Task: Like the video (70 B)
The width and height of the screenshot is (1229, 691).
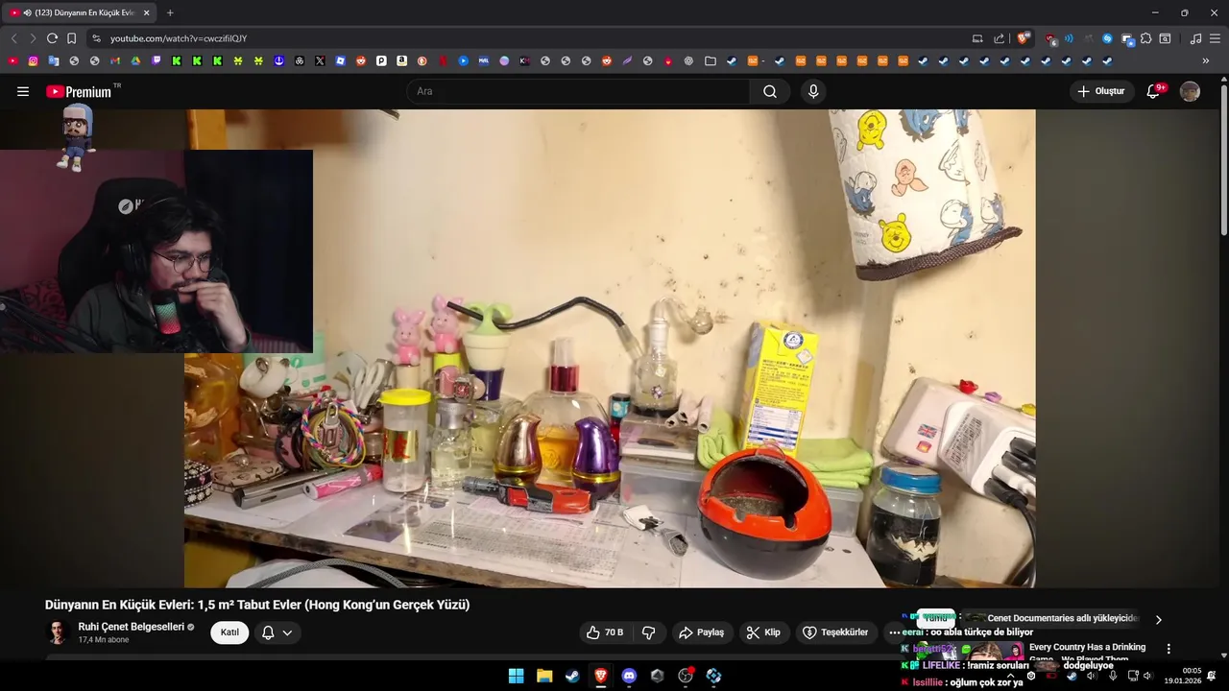Action: (x=605, y=632)
